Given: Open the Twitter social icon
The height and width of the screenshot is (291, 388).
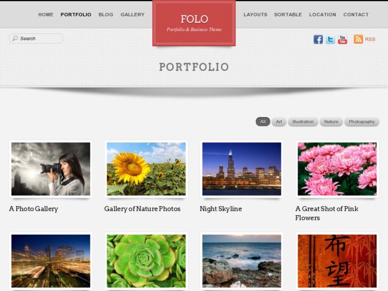Looking at the screenshot, I should click(330, 39).
